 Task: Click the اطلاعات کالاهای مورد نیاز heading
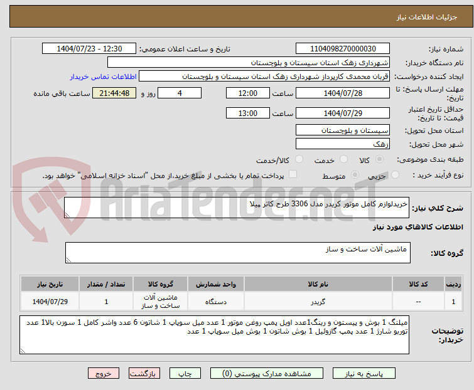click(x=417, y=227)
